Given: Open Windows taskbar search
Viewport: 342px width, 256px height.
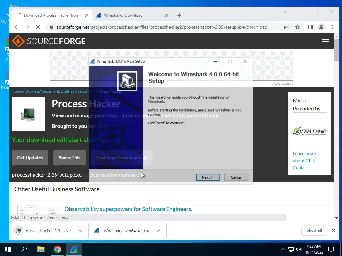Looking at the screenshot, I should point(24,249).
